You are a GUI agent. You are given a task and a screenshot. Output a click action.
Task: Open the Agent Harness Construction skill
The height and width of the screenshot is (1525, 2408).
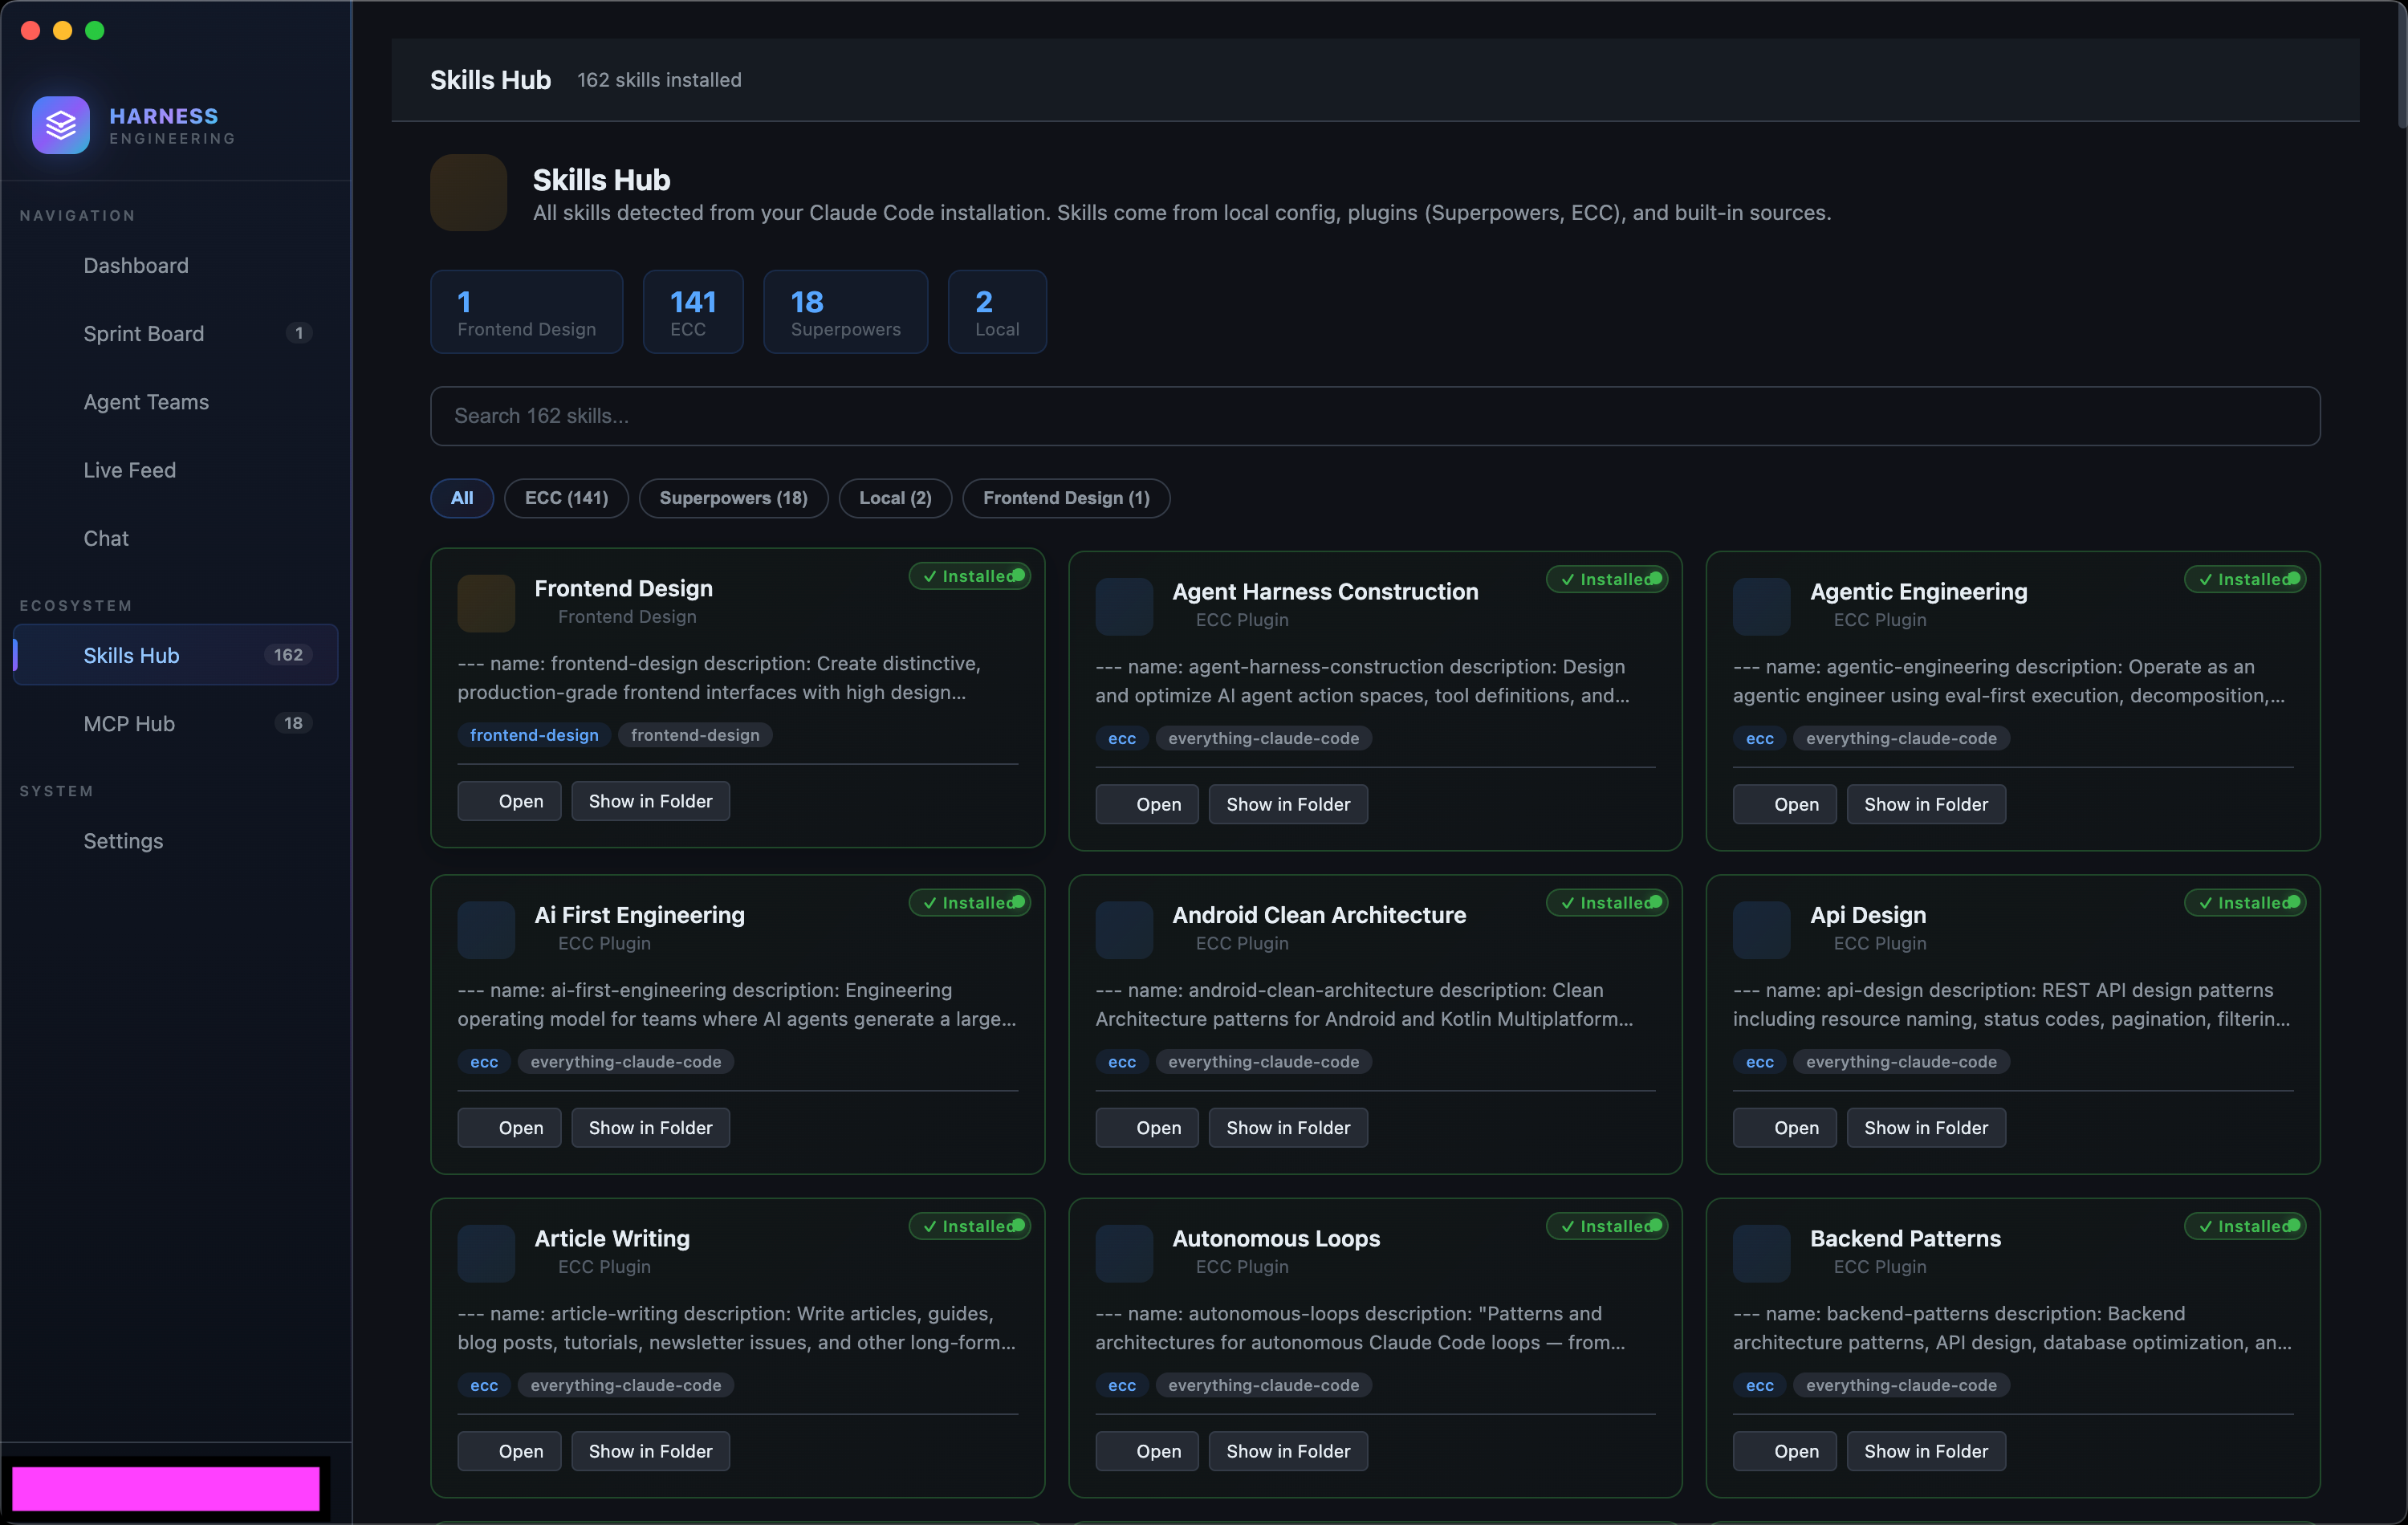[x=1147, y=804]
